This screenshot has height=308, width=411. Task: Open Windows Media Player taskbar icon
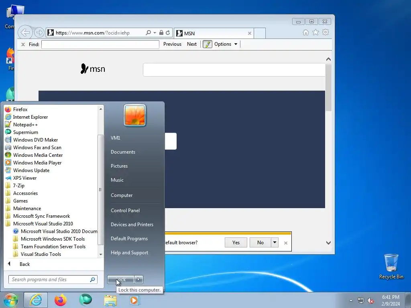(135, 300)
